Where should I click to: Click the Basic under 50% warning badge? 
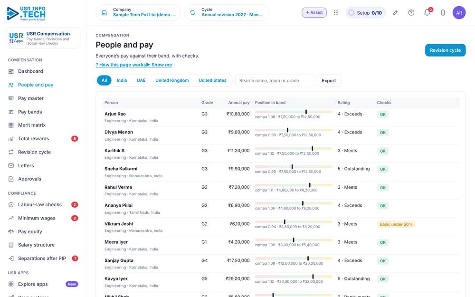point(396,224)
